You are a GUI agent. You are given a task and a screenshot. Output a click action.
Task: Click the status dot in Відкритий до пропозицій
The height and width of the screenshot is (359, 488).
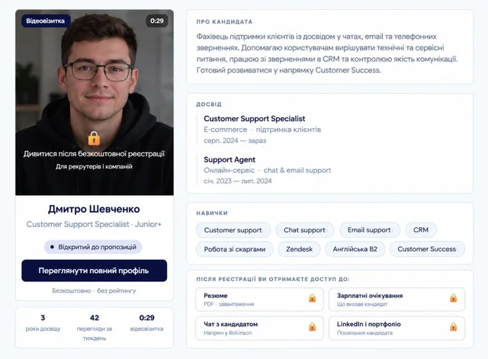point(52,247)
